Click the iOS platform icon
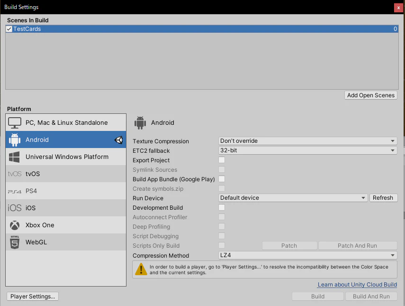 tap(15, 208)
